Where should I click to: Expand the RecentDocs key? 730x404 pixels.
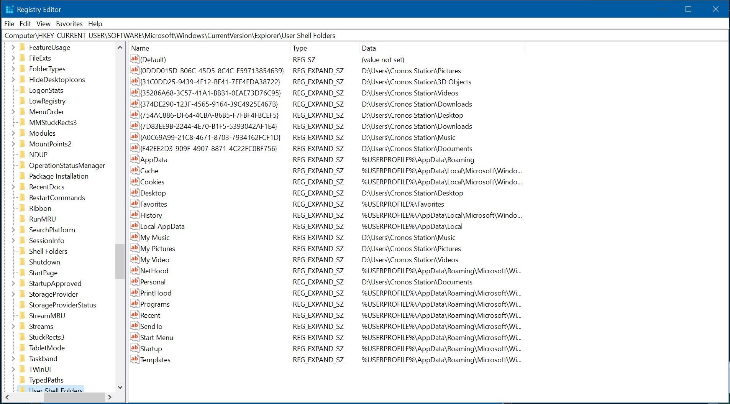(x=13, y=187)
